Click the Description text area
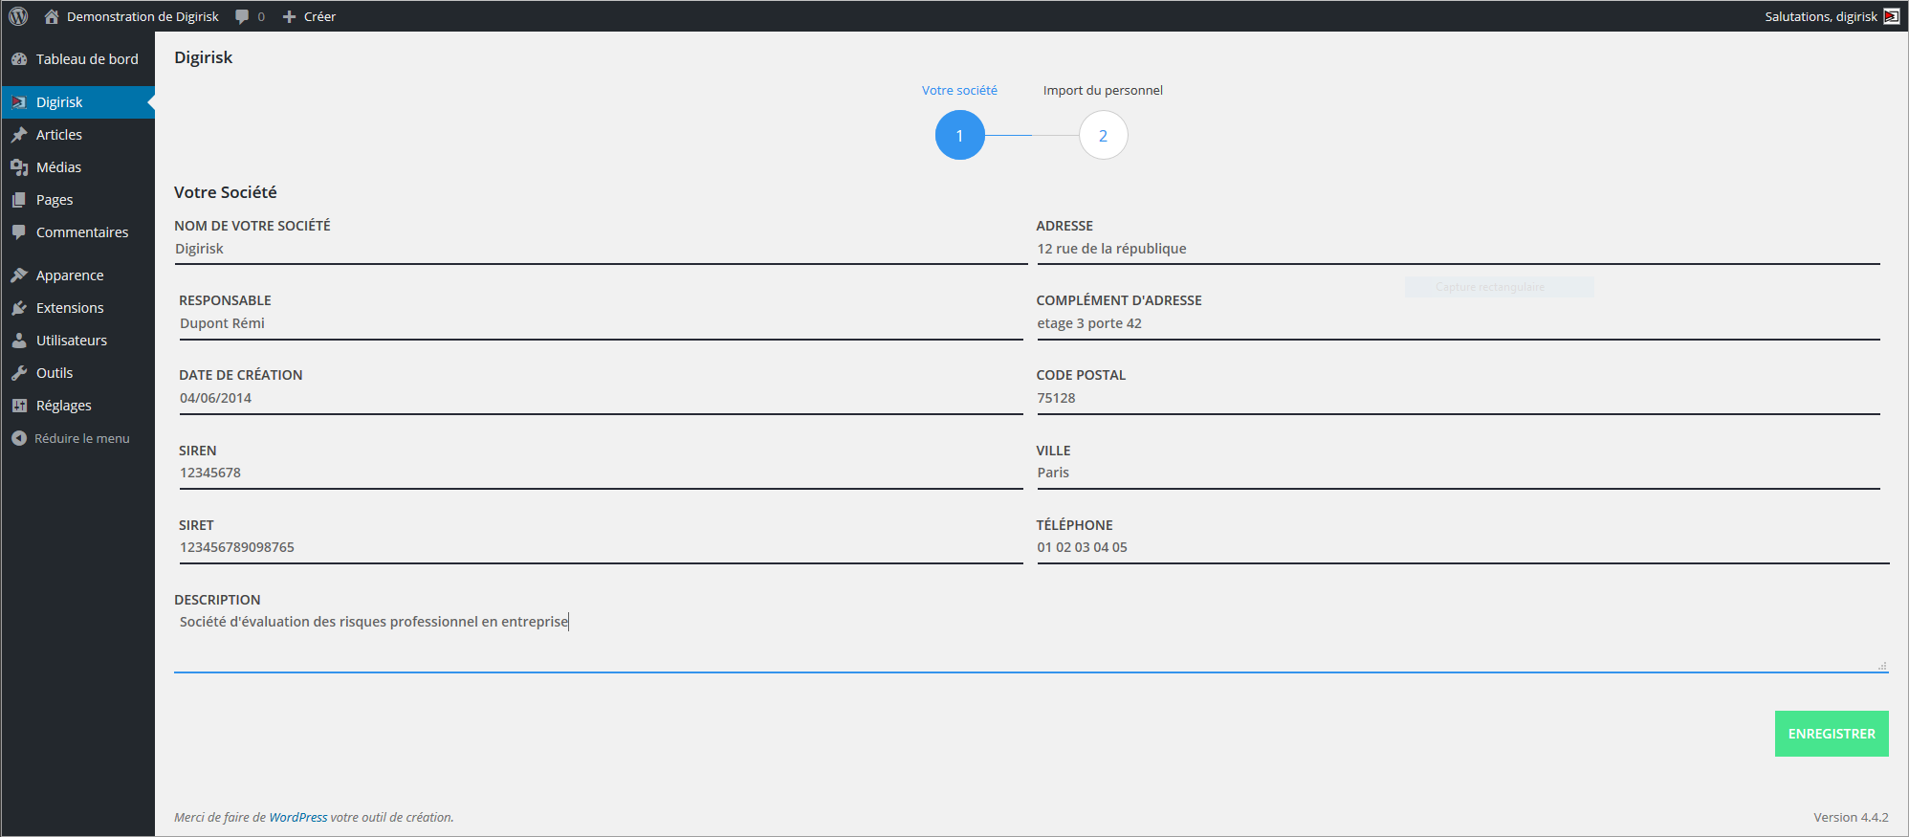1909x837 pixels. coord(1031,641)
